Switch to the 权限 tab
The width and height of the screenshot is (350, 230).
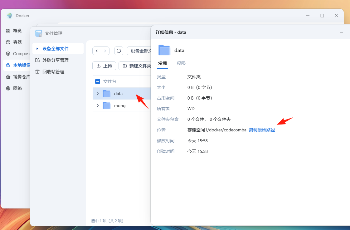click(181, 63)
